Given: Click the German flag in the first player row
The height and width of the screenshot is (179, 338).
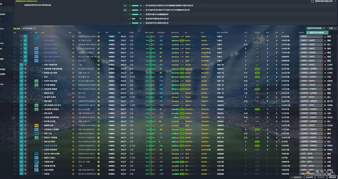Looking at the screenshot, I should point(325,37).
